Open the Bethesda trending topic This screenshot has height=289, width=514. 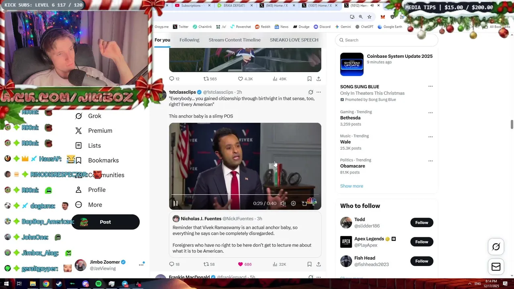tap(350, 118)
